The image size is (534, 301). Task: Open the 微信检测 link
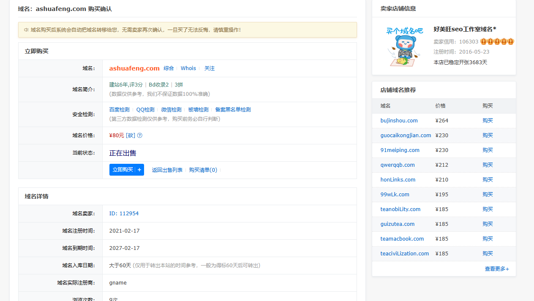[171, 110]
